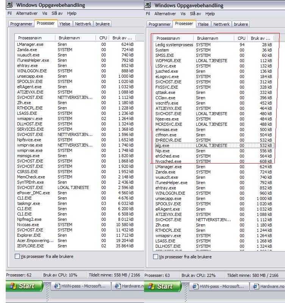
Task: Sort by CPU column in left window
Action: [x=102, y=38]
